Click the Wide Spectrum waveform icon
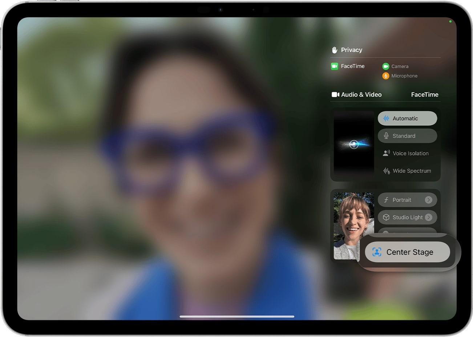Viewport: 473px width, 337px height. coord(386,171)
